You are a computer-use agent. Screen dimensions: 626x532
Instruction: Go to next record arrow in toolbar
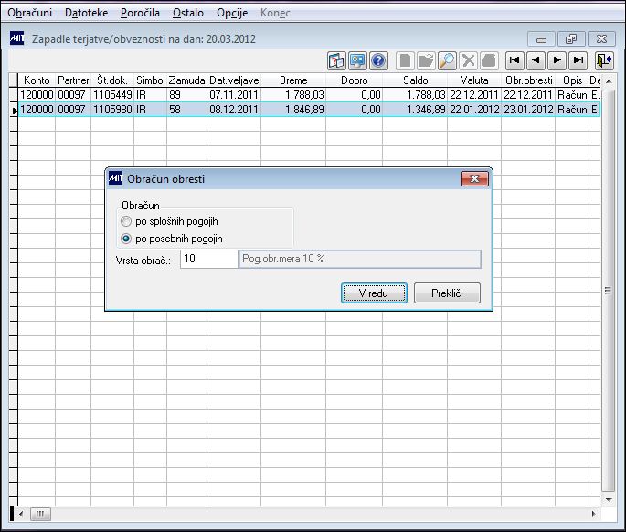[557, 60]
